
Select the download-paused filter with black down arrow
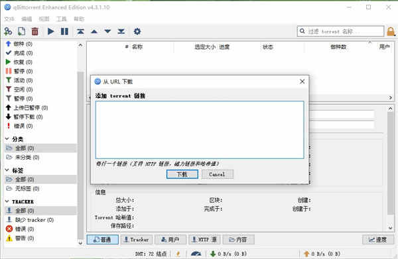(x=24, y=117)
